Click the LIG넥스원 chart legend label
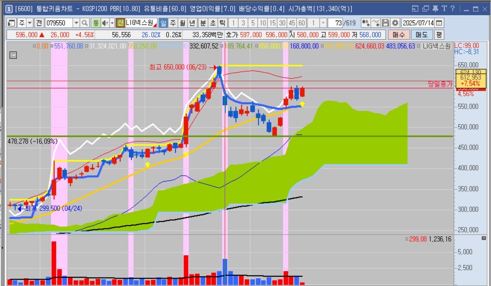 pos(436,46)
